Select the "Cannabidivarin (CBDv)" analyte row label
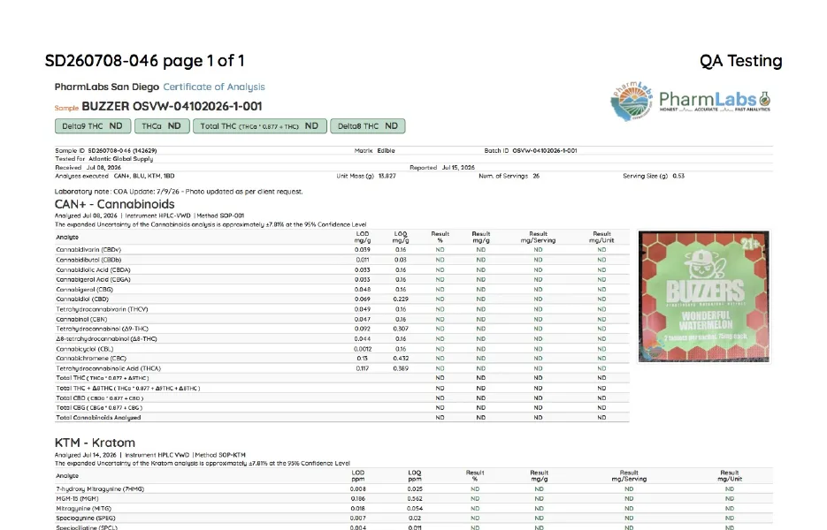827x530 pixels. (x=88, y=250)
